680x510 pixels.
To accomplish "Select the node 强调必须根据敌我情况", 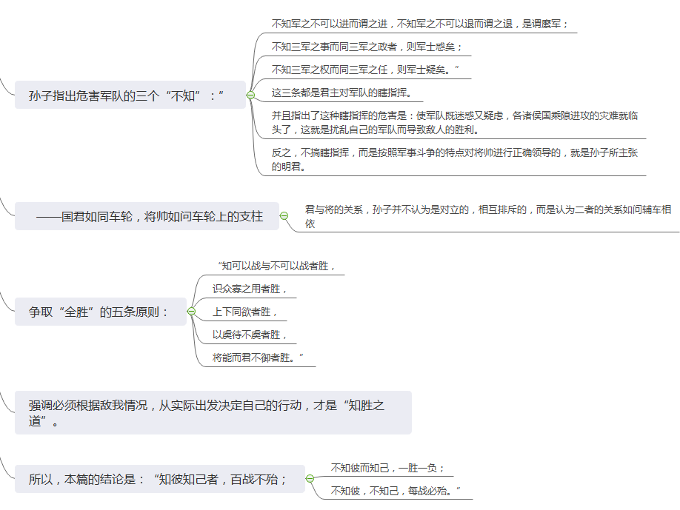I will 213,412.
